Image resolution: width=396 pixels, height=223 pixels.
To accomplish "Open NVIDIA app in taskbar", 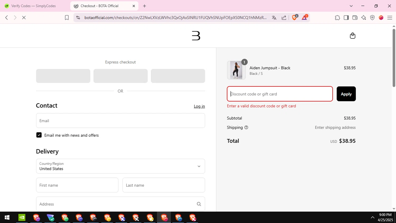I will [x=22, y=217].
